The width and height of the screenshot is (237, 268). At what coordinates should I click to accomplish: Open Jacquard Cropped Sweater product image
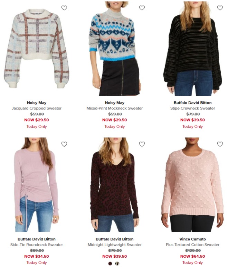(37, 49)
